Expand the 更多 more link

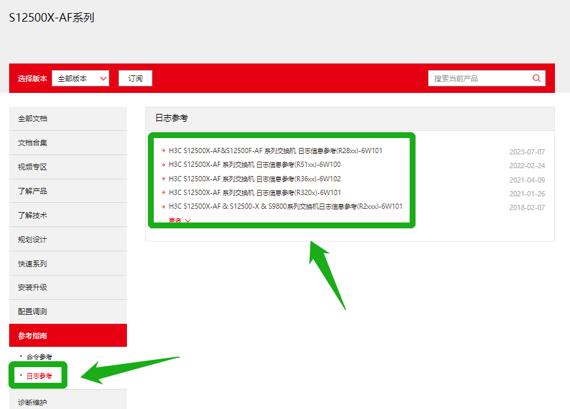pyautogui.click(x=179, y=221)
